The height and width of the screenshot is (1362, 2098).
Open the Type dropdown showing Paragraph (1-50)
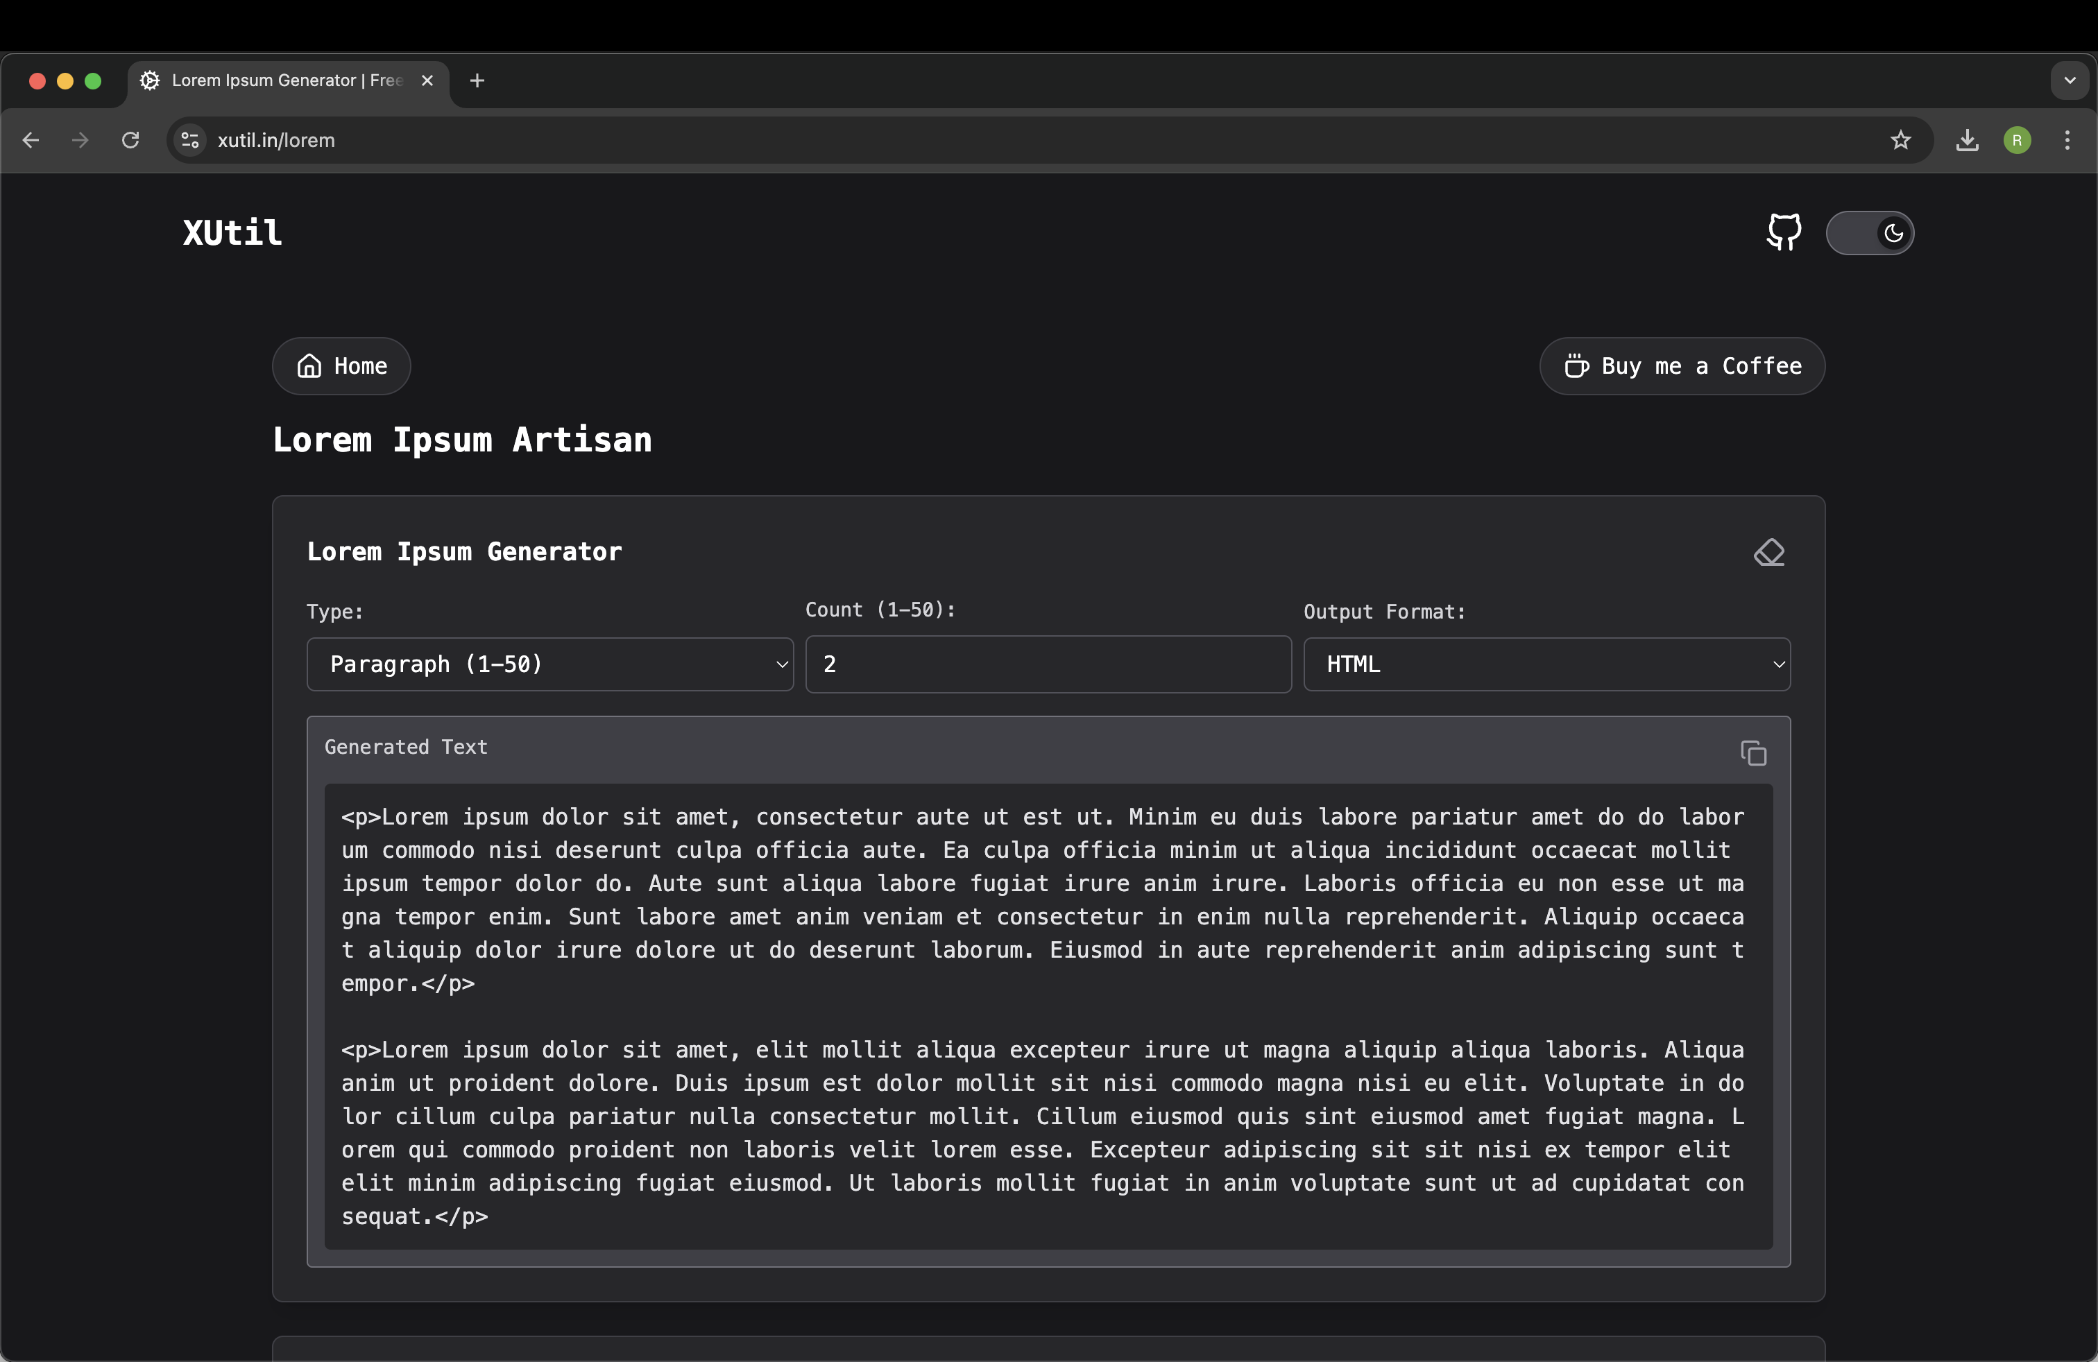click(x=550, y=664)
